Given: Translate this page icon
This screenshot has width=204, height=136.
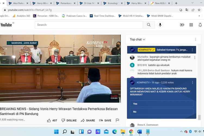Looking at the screenshot, I should tap(187, 10).
